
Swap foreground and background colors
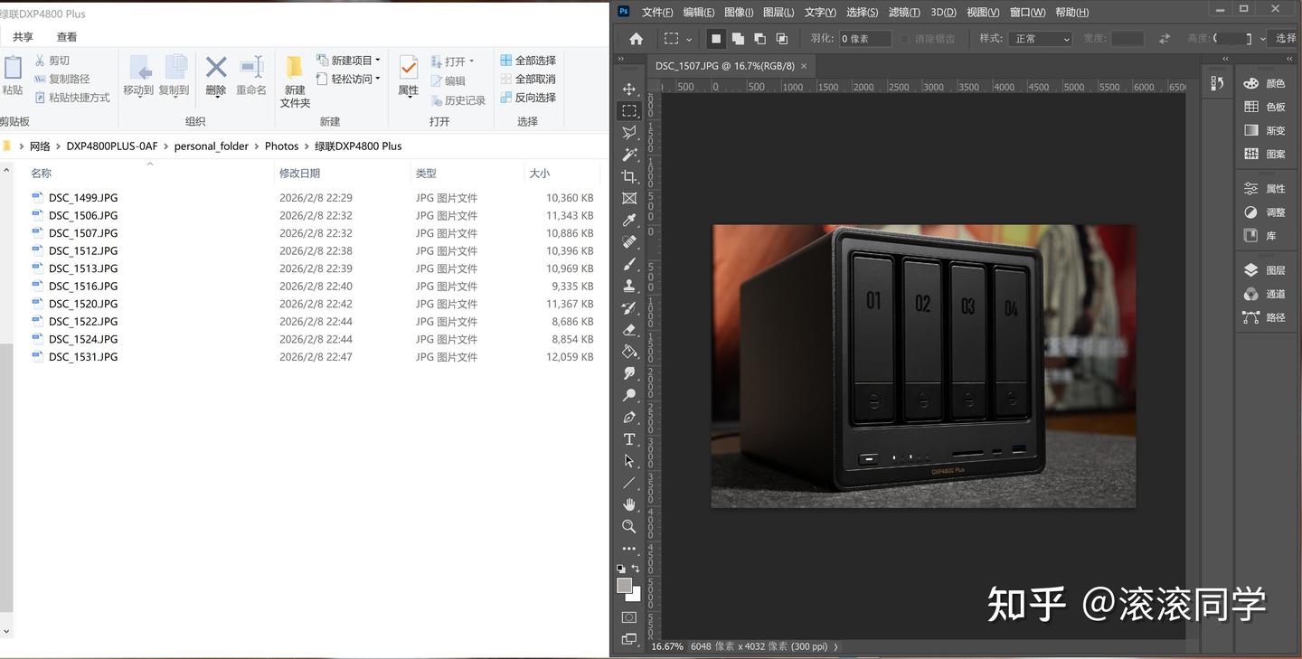[x=636, y=569]
